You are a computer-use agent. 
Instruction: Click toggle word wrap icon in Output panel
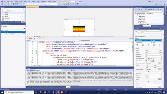pyautogui.click(x=74, y=70)
